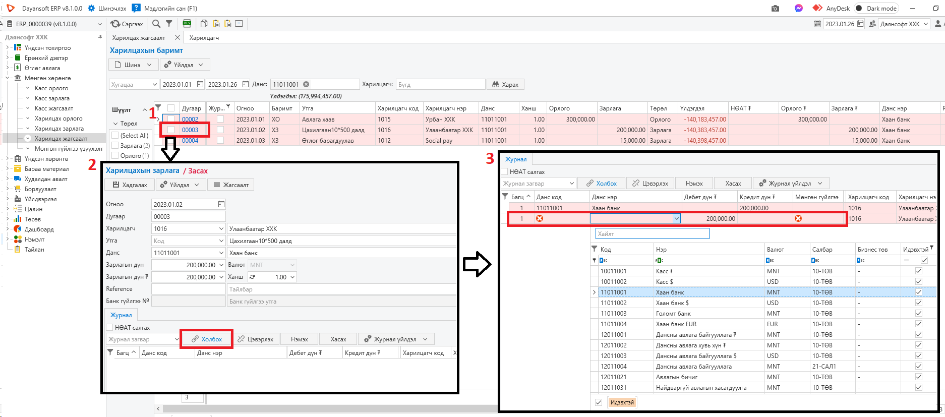Viewport: 945px width, 417px height.
Task: Close the Харилцах жагсаалт tab
Action: [177, 37]
